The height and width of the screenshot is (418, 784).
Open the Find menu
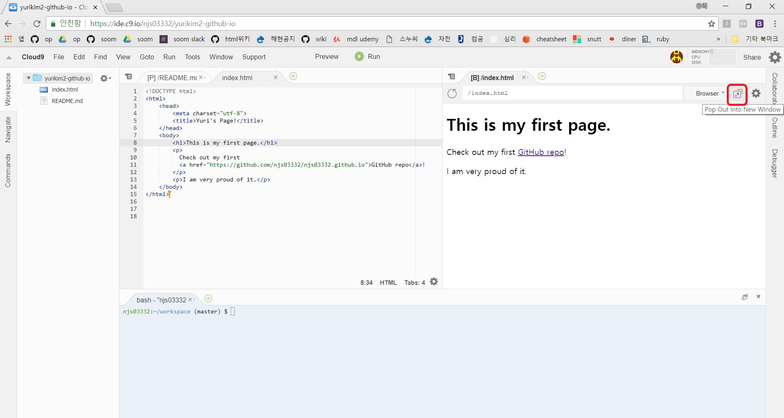(100, 57)
